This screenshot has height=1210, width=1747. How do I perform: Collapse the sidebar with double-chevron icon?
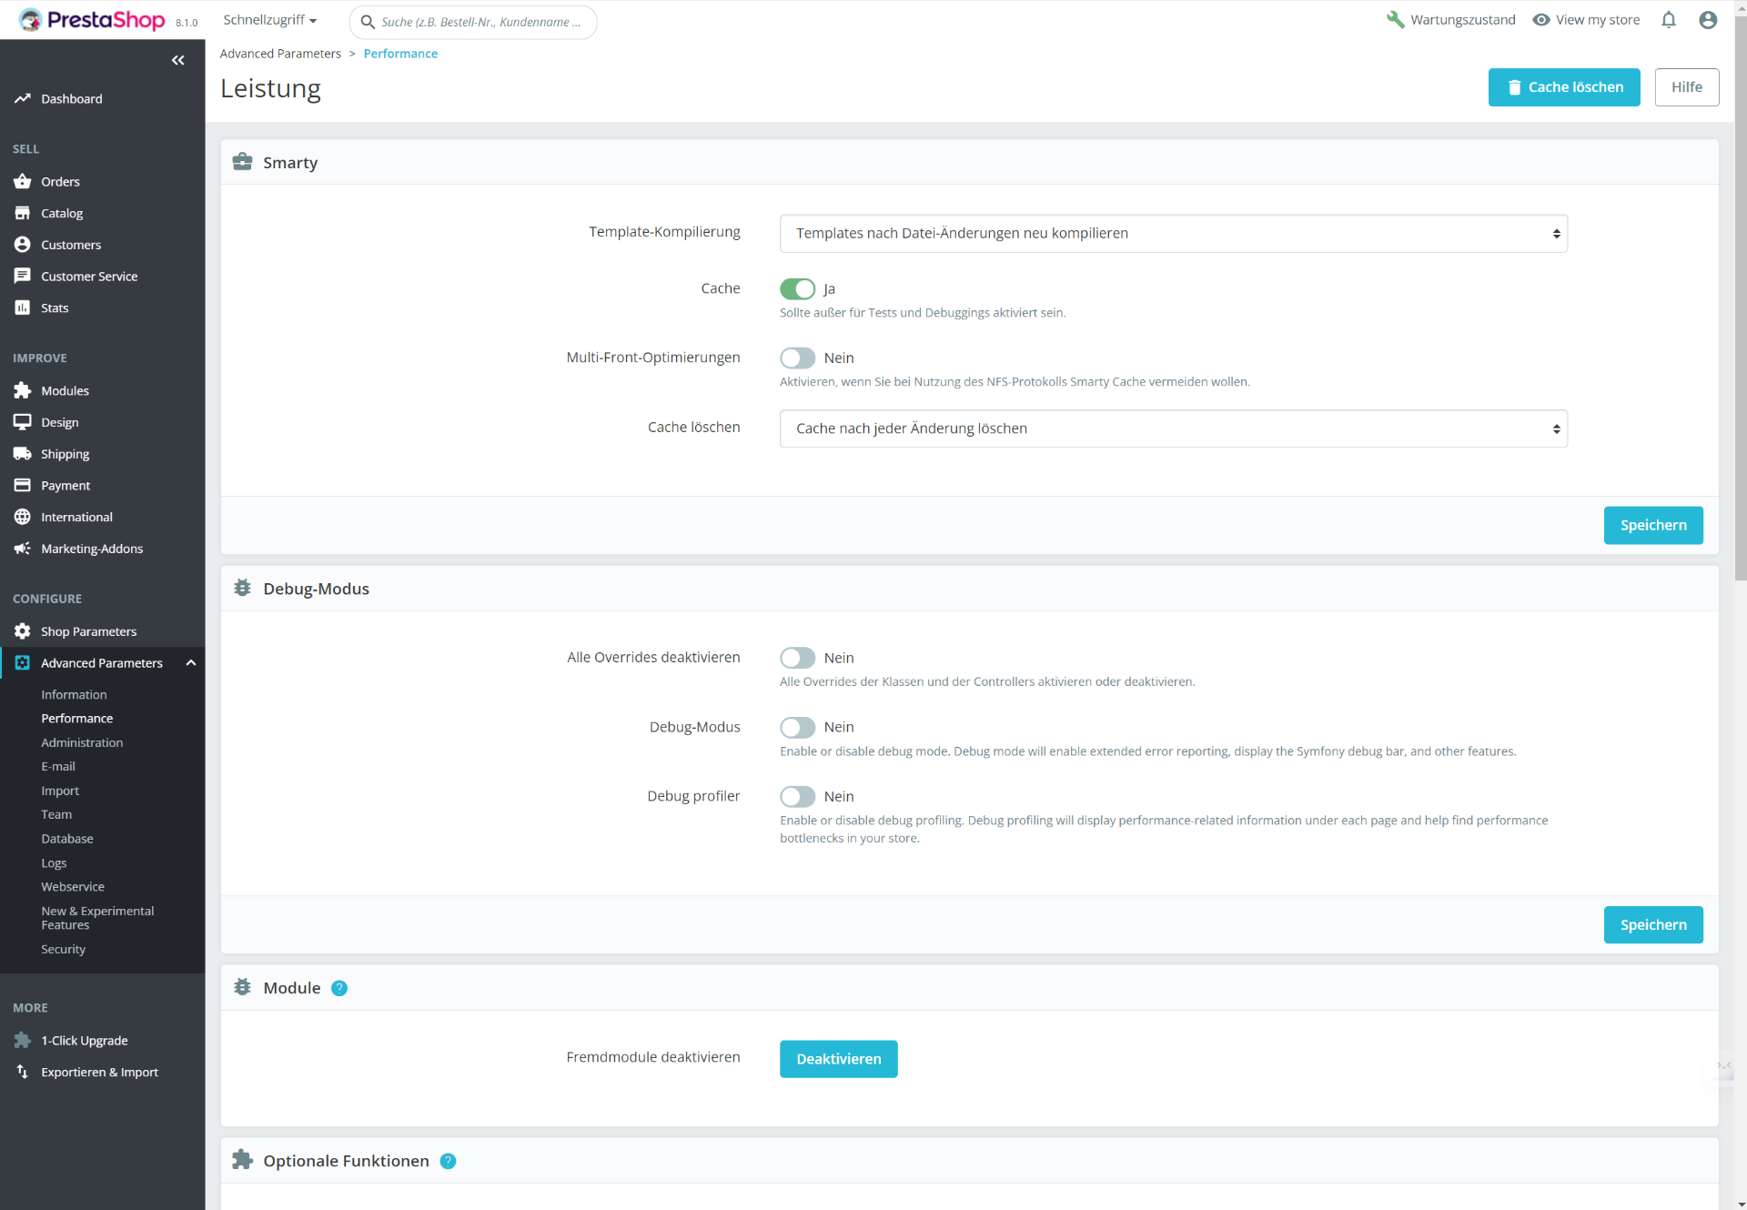click(x=177, y=60)
